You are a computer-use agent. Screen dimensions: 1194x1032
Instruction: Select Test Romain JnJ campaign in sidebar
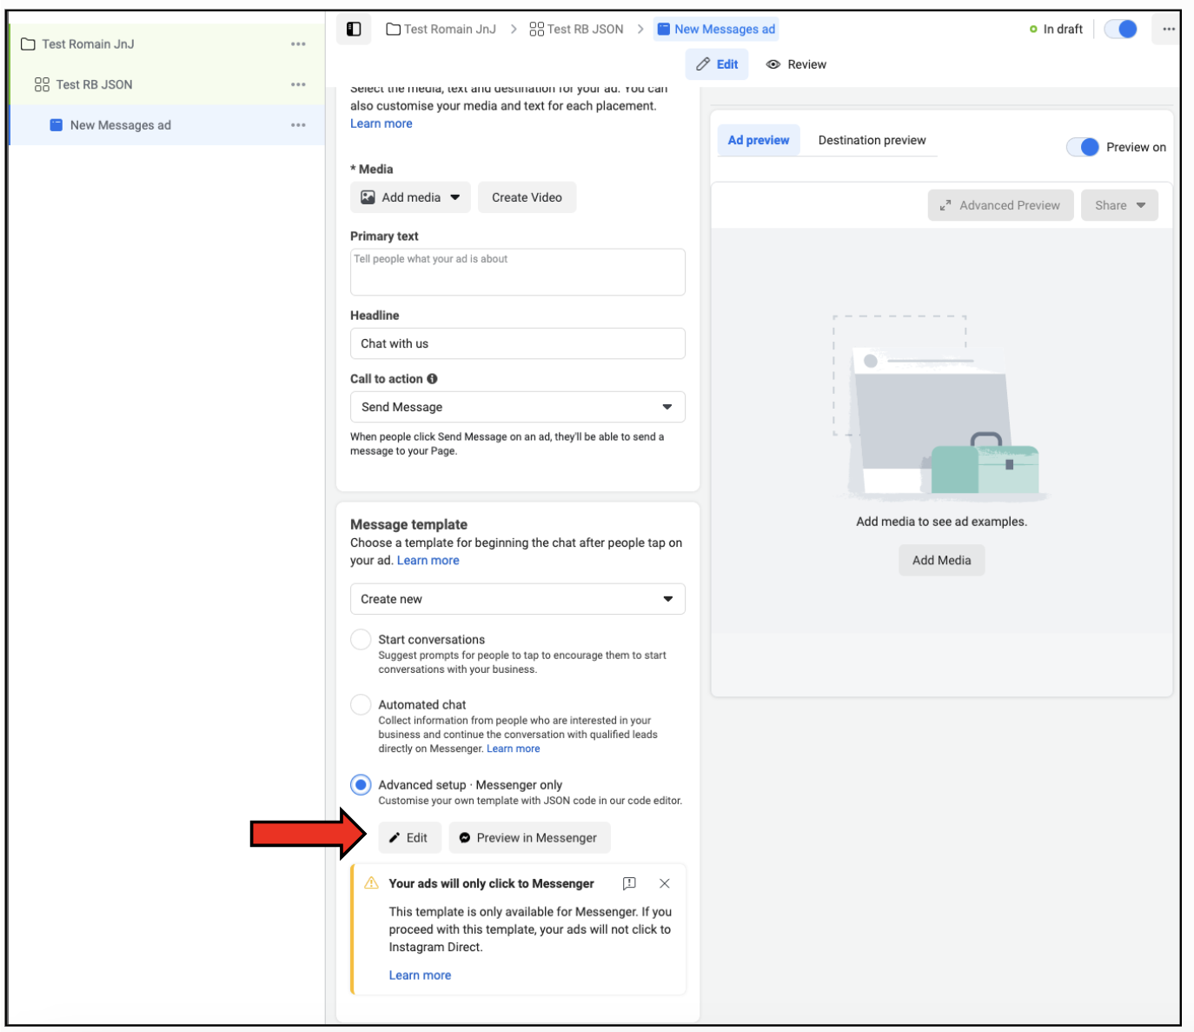tap(166, 44)
